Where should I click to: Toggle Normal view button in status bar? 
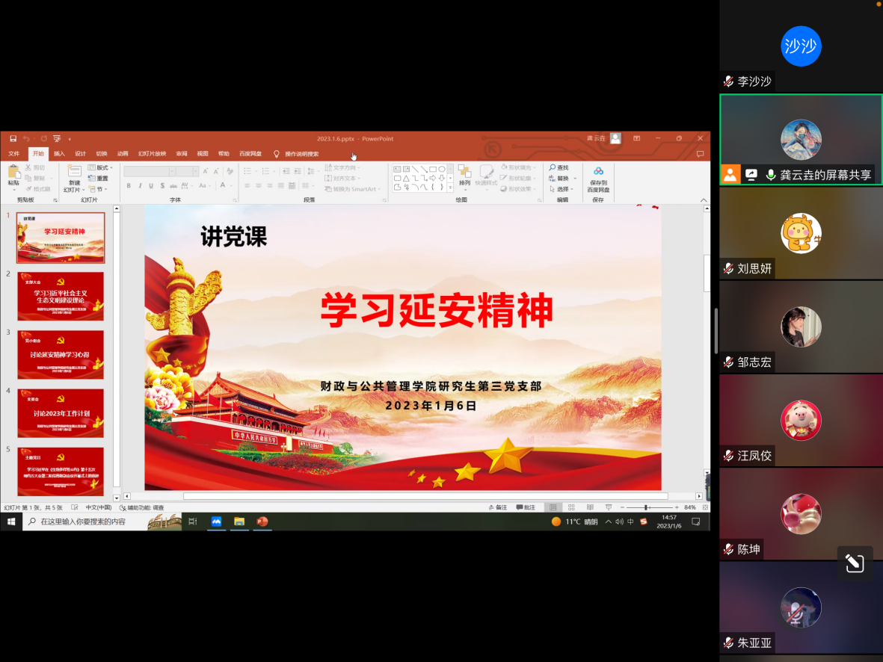coord(552,507)
